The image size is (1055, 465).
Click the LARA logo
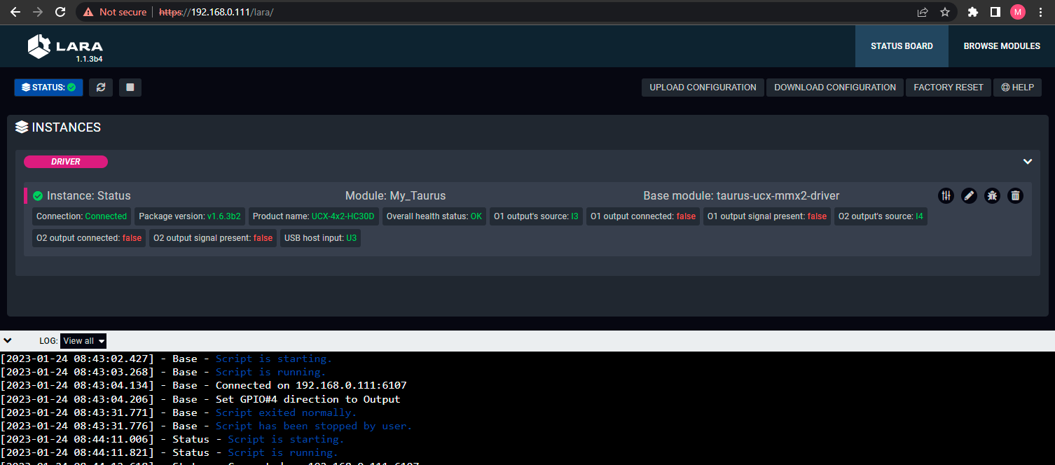64,47
